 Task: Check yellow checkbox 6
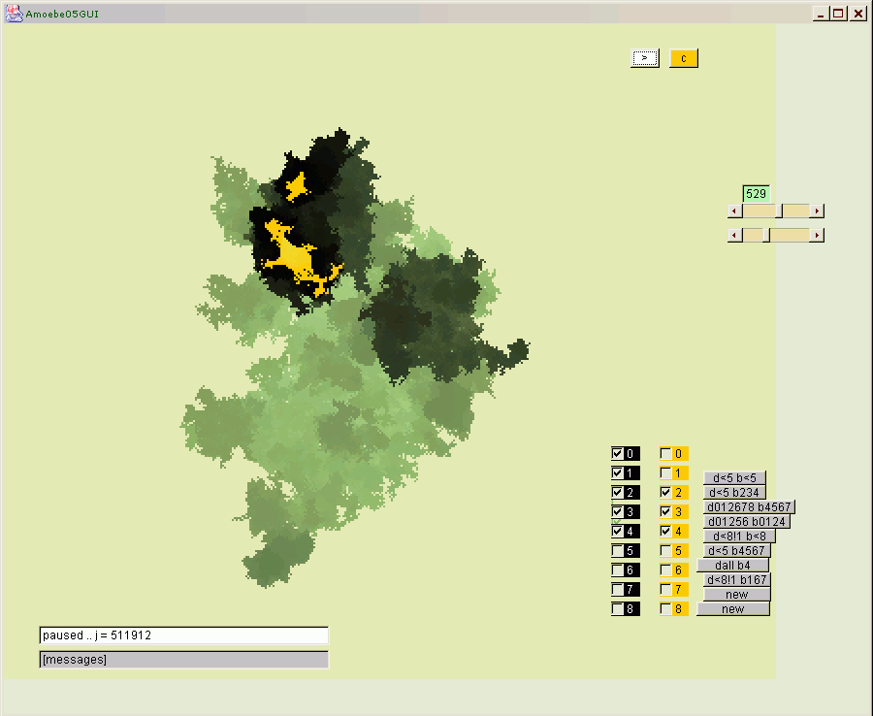coord(665,570)
